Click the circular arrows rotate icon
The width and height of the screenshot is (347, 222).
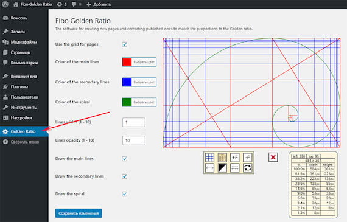(248, 168)
